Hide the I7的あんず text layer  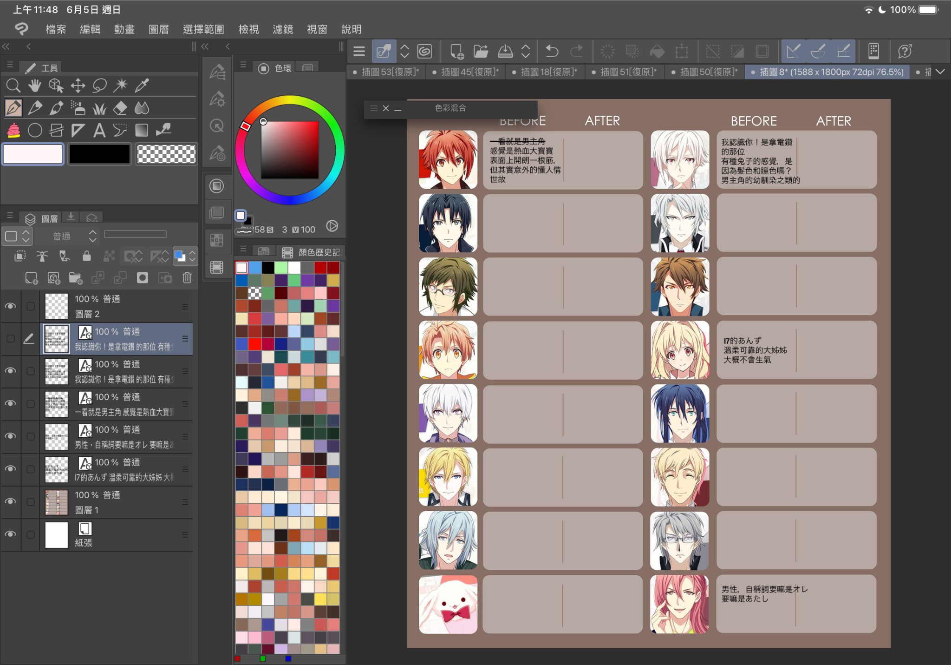(x=10, y=468)
